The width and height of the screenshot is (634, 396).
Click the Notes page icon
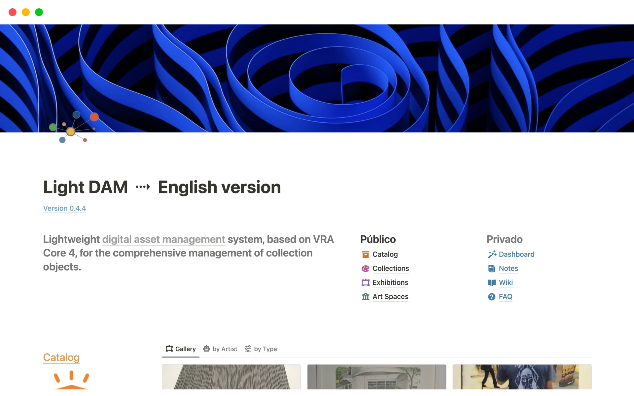point(492,268)
